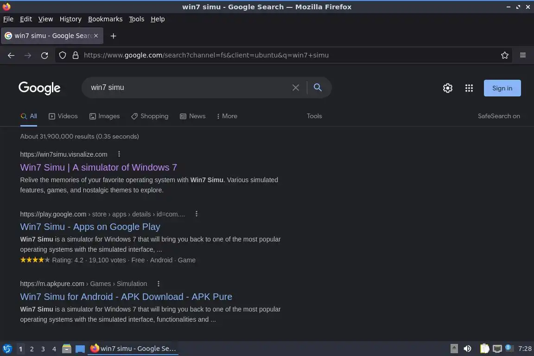This screenshot has height=356, width=534.
Task: Click the Firefox window taskbar entry
Action: [x=133, y=349]
